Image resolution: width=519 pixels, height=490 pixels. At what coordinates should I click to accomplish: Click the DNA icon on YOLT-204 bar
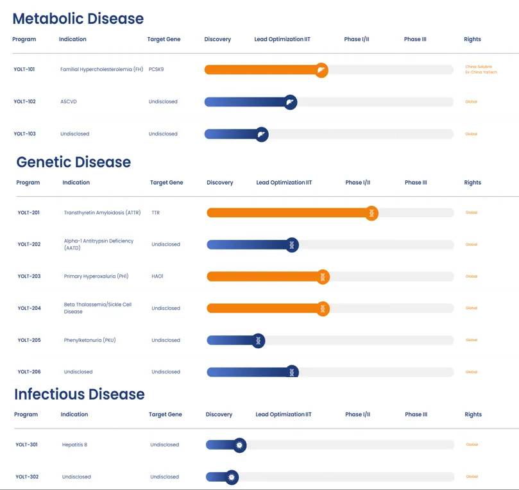tap(323, 308)
